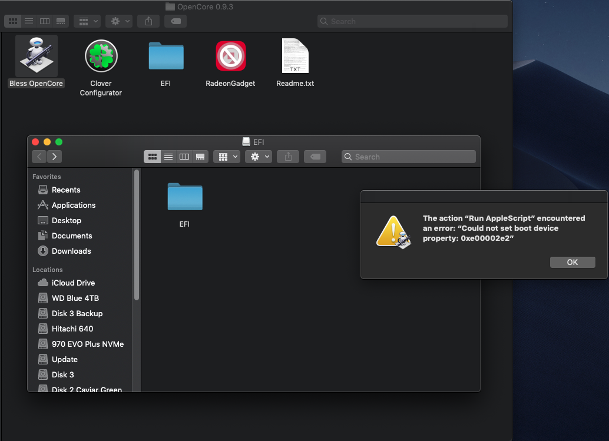Open the action gear menu in EFI window
The image size is (609, 441).
point(259,157)
